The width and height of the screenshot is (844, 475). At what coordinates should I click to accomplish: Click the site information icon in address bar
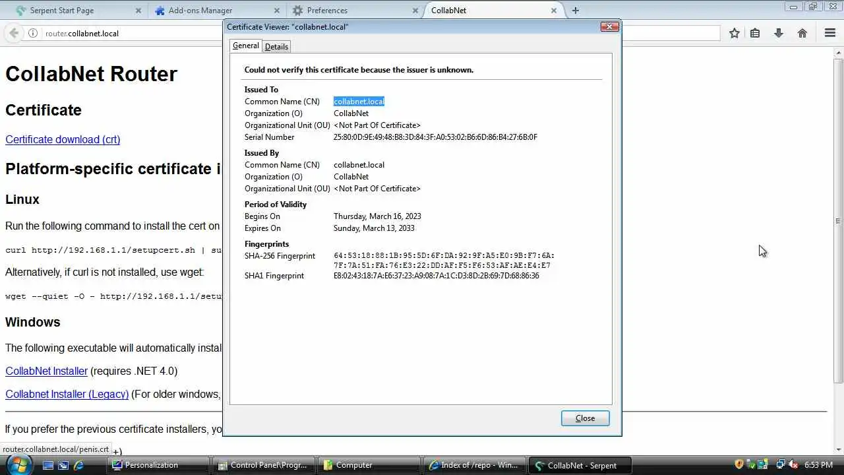click(x=32, y=33)
